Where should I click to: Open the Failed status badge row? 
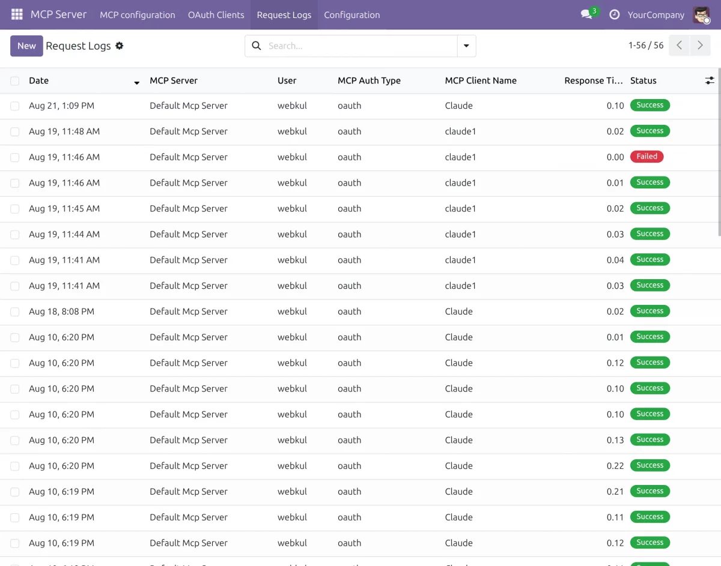pos(646,157)
